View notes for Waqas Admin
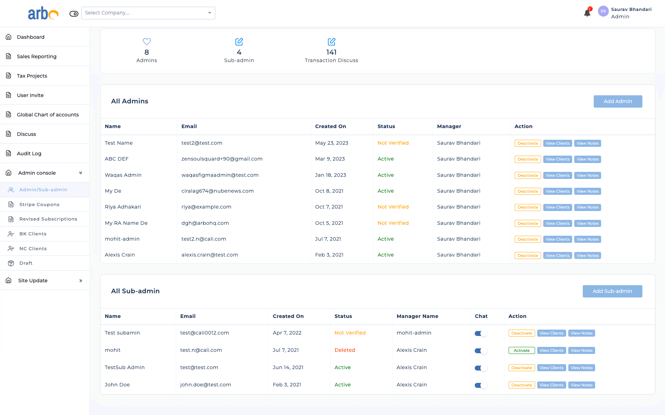 pos(588,175)
